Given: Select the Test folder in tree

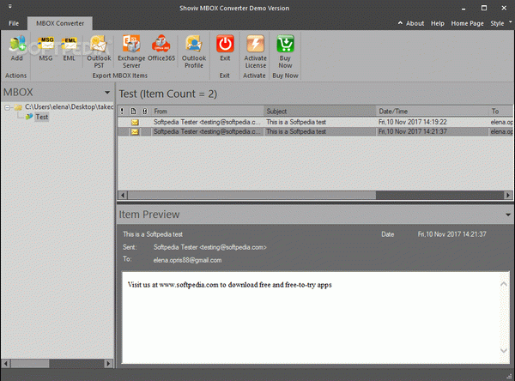Looking at the screenshot, I should 42,117.
